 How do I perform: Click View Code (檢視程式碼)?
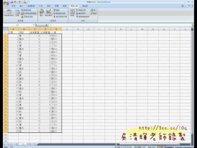[59, 14]
